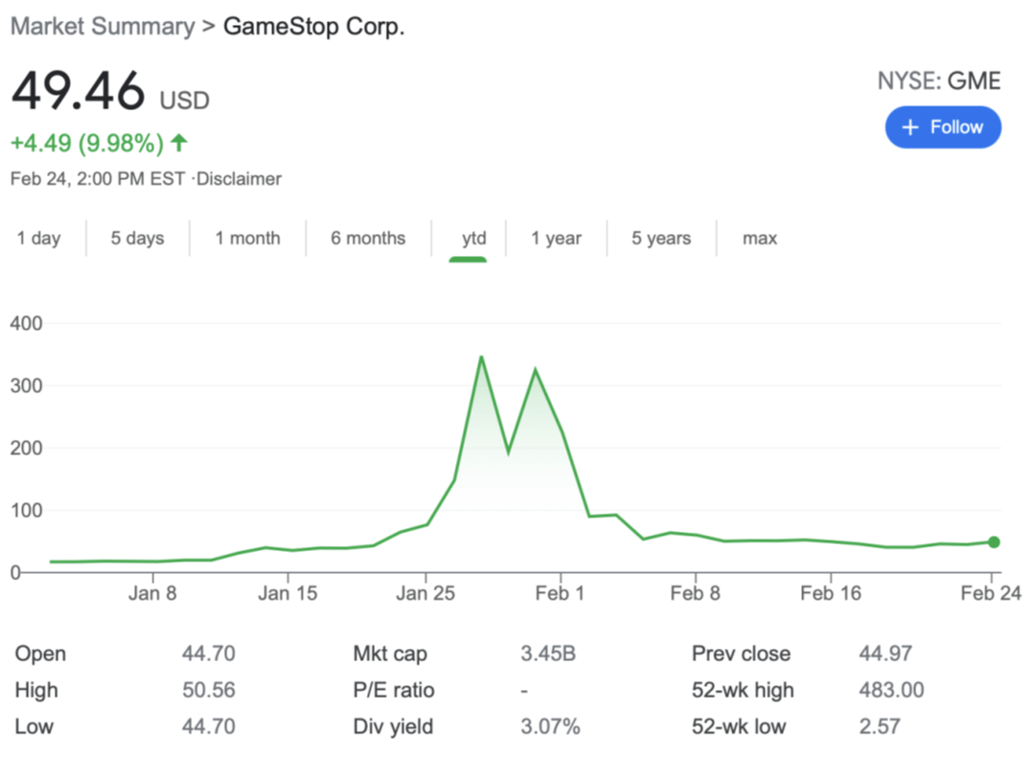This screenshot has width=1034, height=757.
Task: Show the 6 months chart range
Action: click(368, 238)
